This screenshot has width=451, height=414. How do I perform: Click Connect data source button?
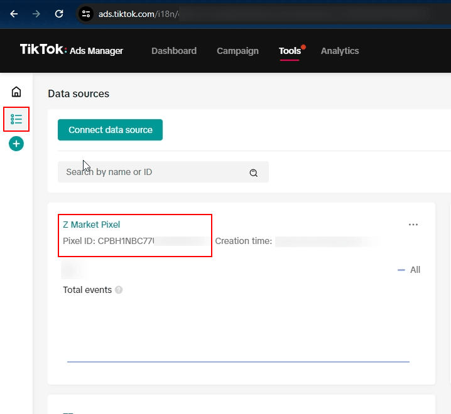[110, 130]
